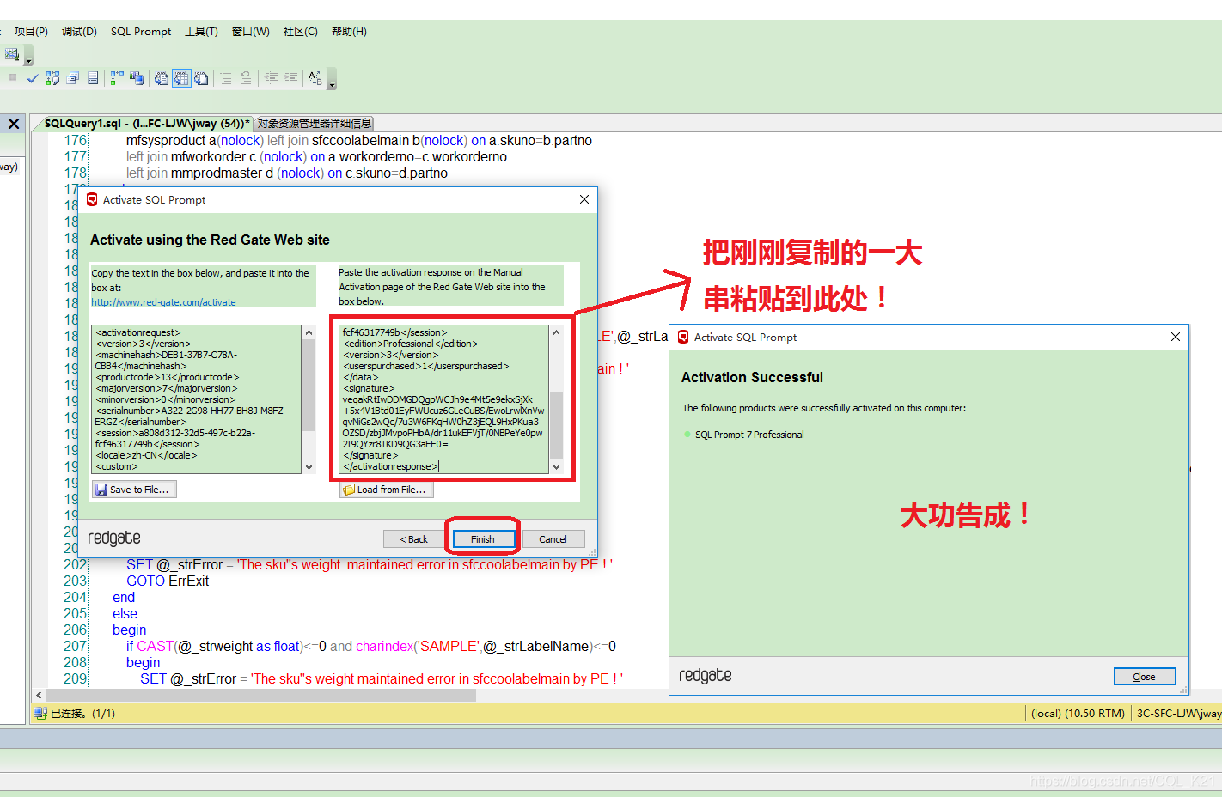Click 3C-SFC-LJW\jway in status bar
Viewport: 1222px width, 797px height.
1178,713
